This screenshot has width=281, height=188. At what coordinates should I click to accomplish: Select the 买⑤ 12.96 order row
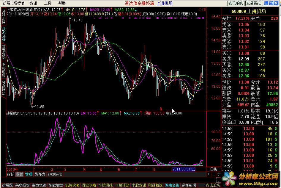(x=250, y=76)
